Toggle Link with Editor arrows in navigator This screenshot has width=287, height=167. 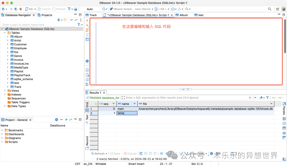(76, 20)
